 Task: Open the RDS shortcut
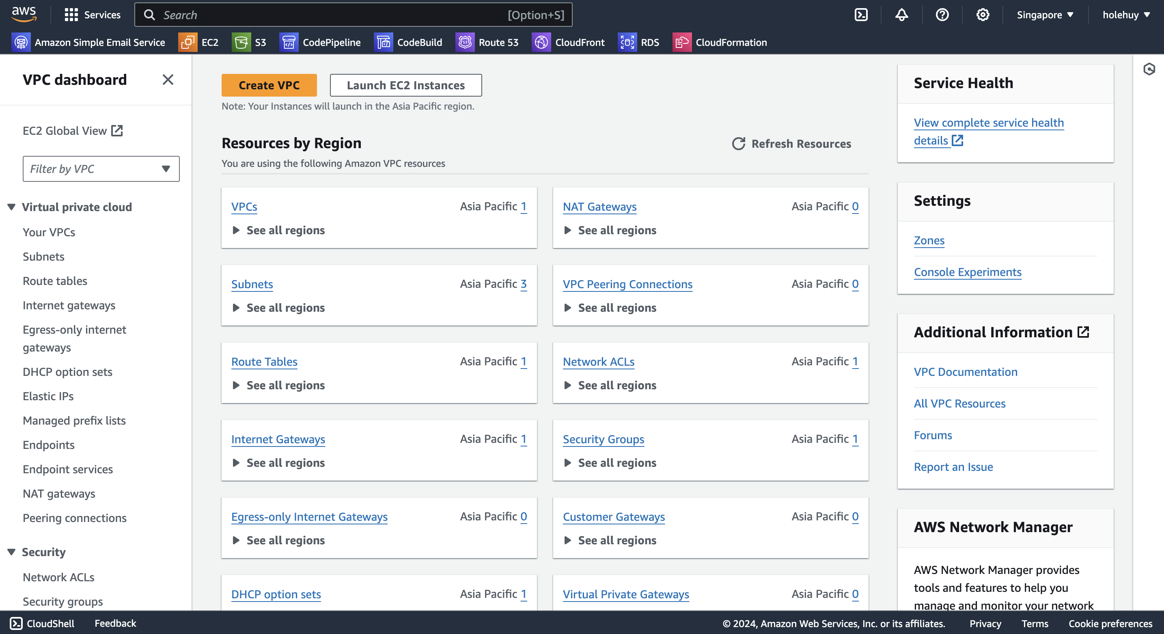(x=638, y=43)
